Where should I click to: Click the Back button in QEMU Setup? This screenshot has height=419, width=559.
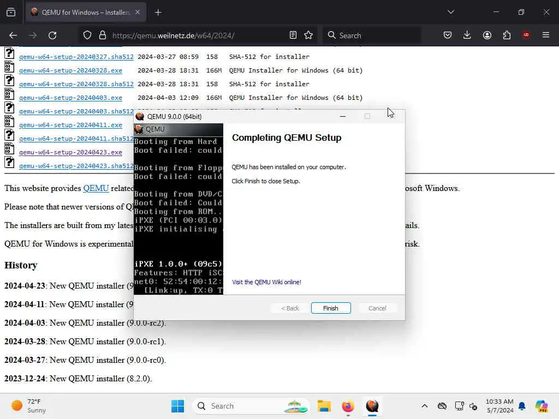coord(290,308)
